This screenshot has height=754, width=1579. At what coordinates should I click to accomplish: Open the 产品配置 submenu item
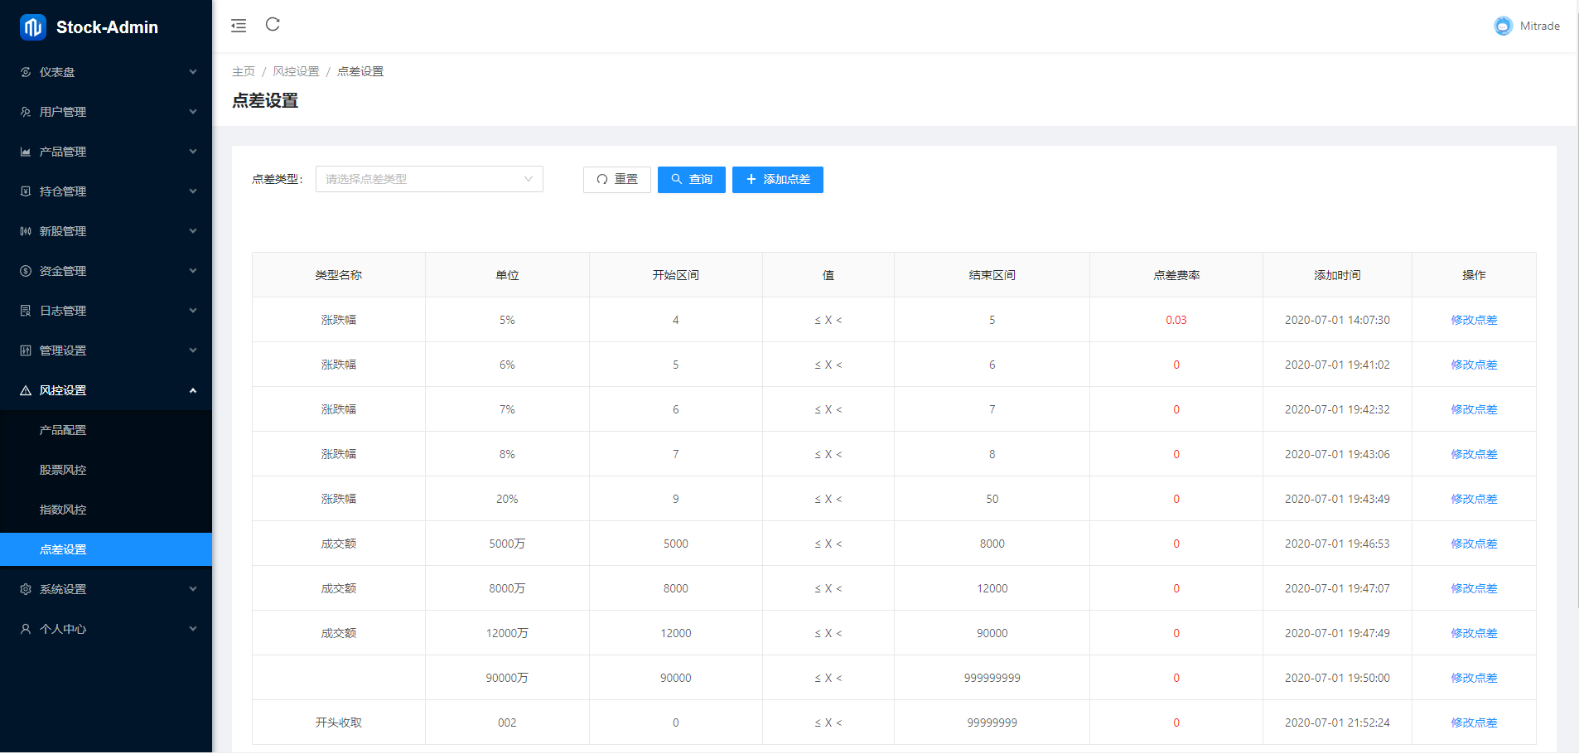tap(63, 430)
